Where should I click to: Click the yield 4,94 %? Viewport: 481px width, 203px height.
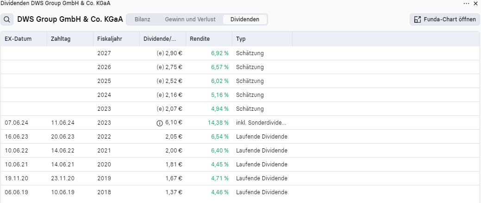tap(219, 109)
